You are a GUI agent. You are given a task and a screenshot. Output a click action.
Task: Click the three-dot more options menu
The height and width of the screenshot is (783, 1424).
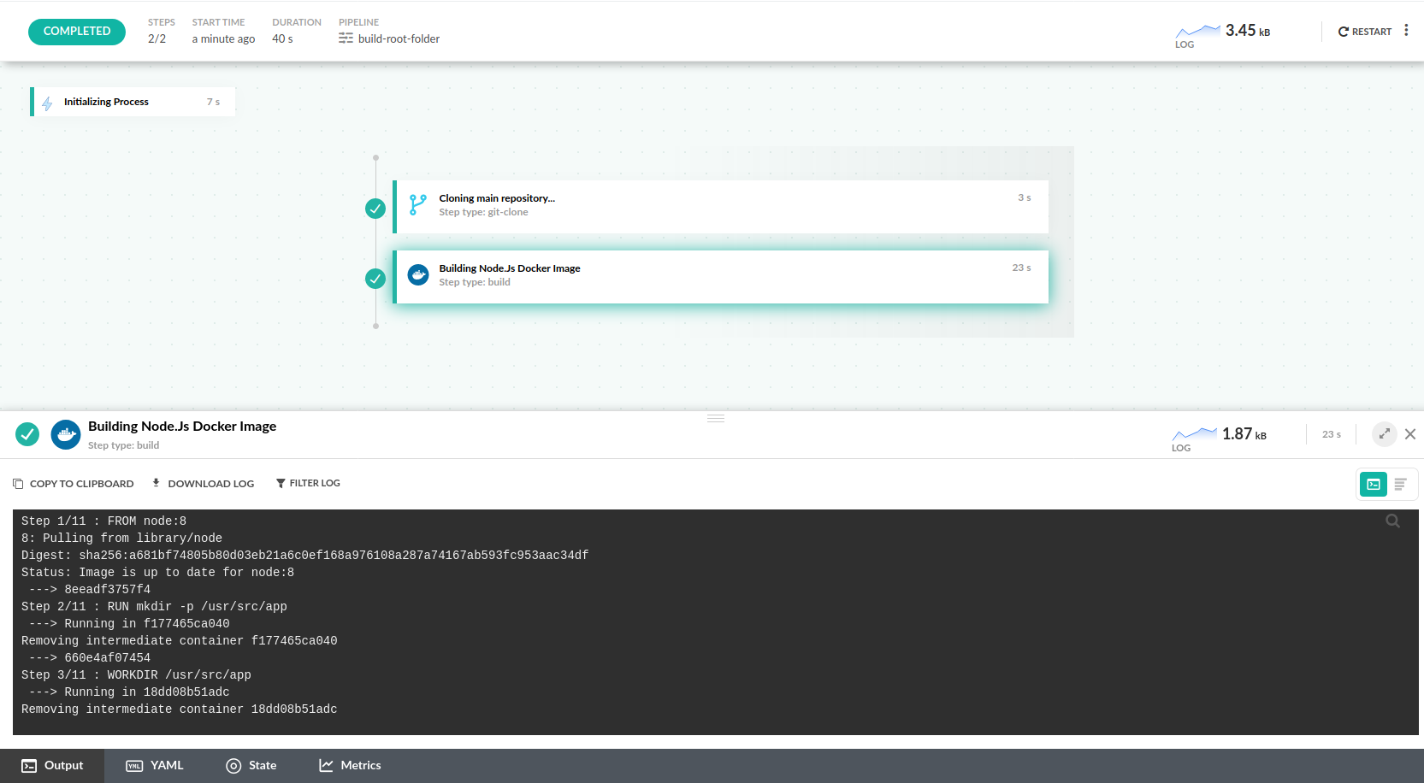(1406, 31)
